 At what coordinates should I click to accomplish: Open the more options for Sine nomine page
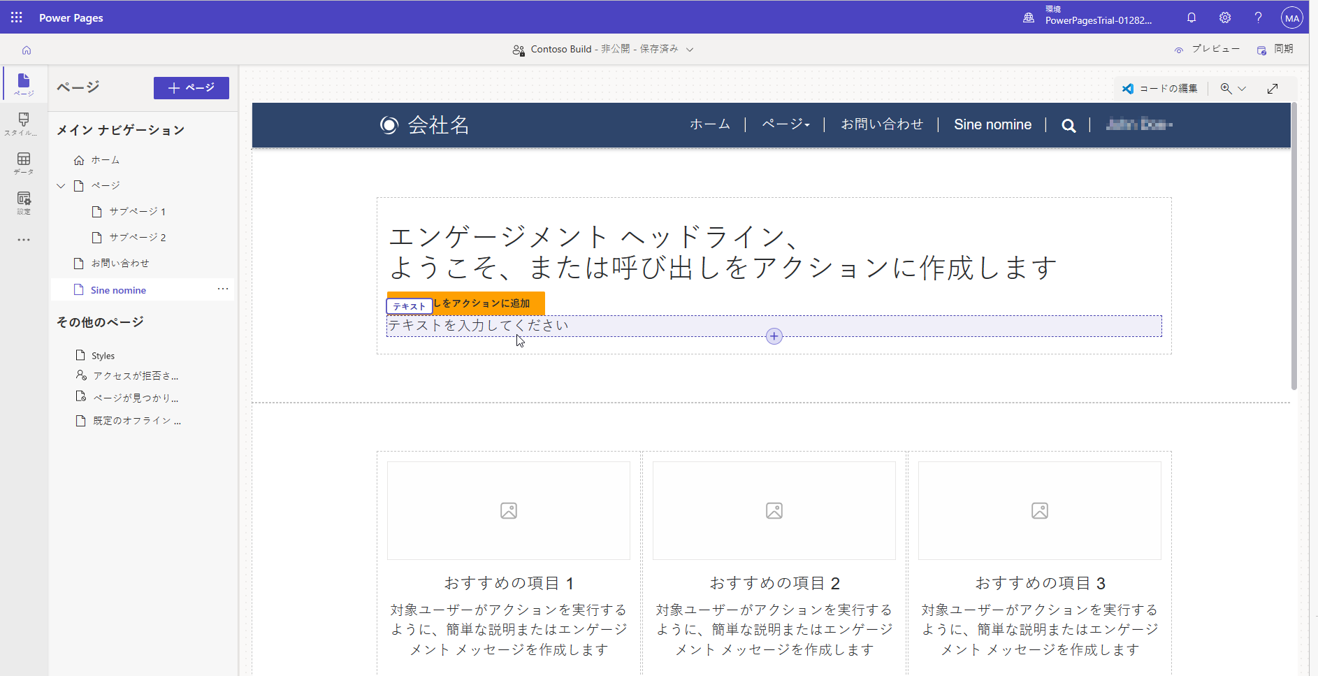[x=222, y=289]
